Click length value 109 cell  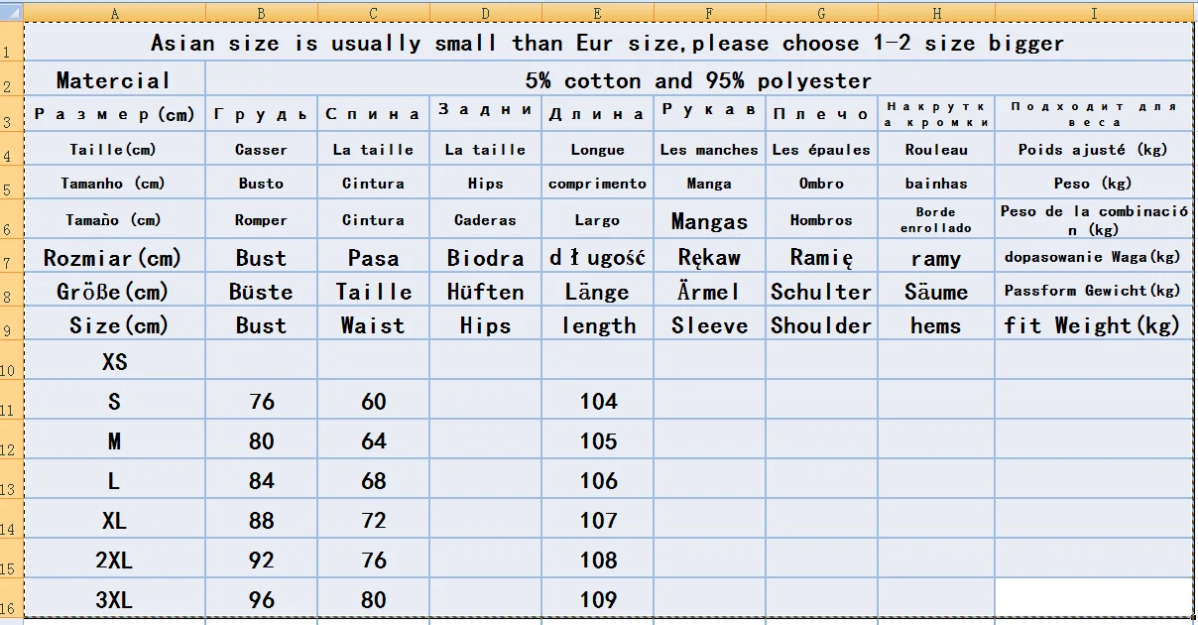(597, 600)
